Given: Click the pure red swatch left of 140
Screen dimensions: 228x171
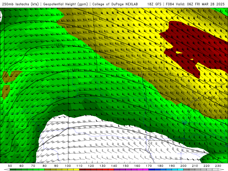Looking at the screenshot, I should coord(111,170).
